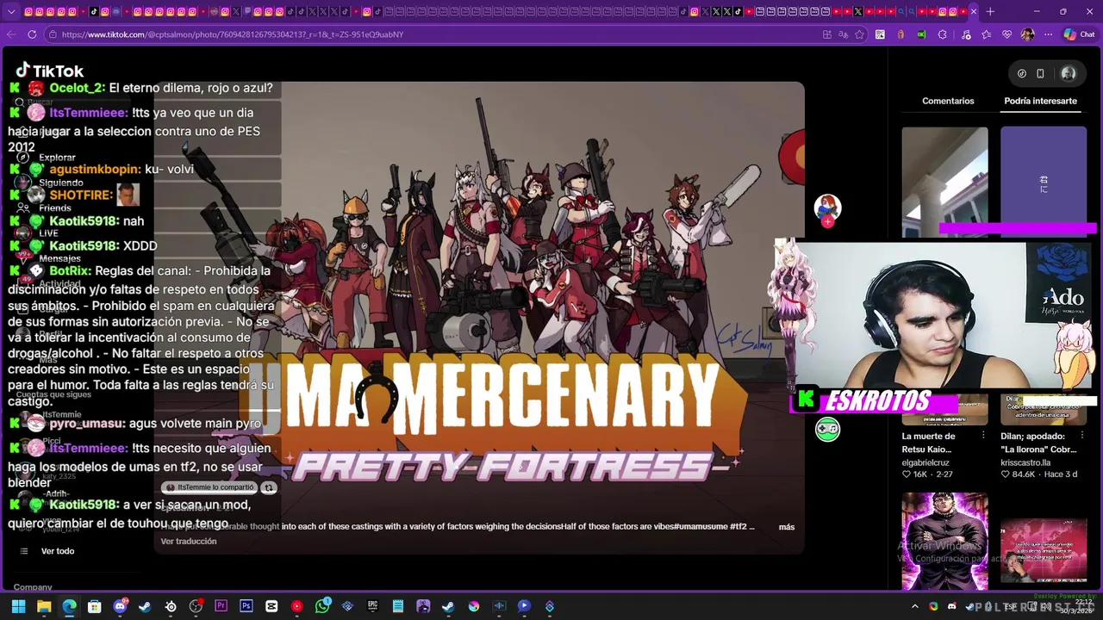Open the grey building video thumbnail
Viewport: 1103px width, 620px height.
pos(945,182)
